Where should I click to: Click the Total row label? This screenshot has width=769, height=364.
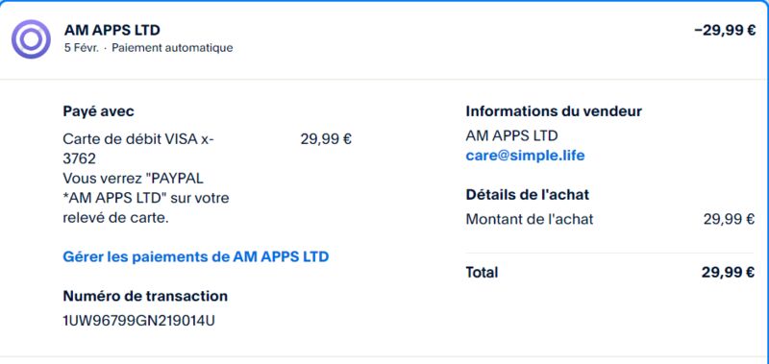[x=482, y=273]
